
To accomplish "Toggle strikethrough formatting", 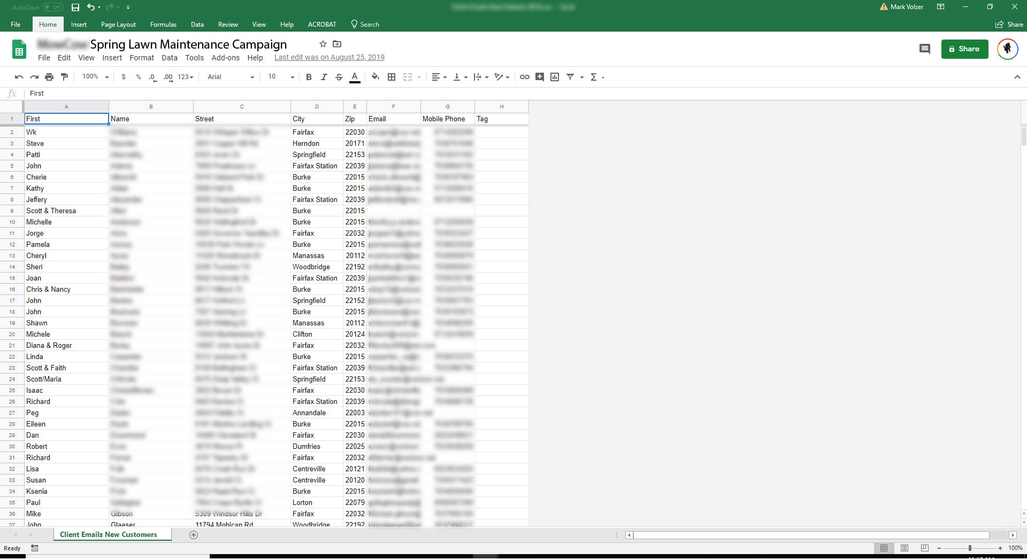I will [x=339, y=77].
